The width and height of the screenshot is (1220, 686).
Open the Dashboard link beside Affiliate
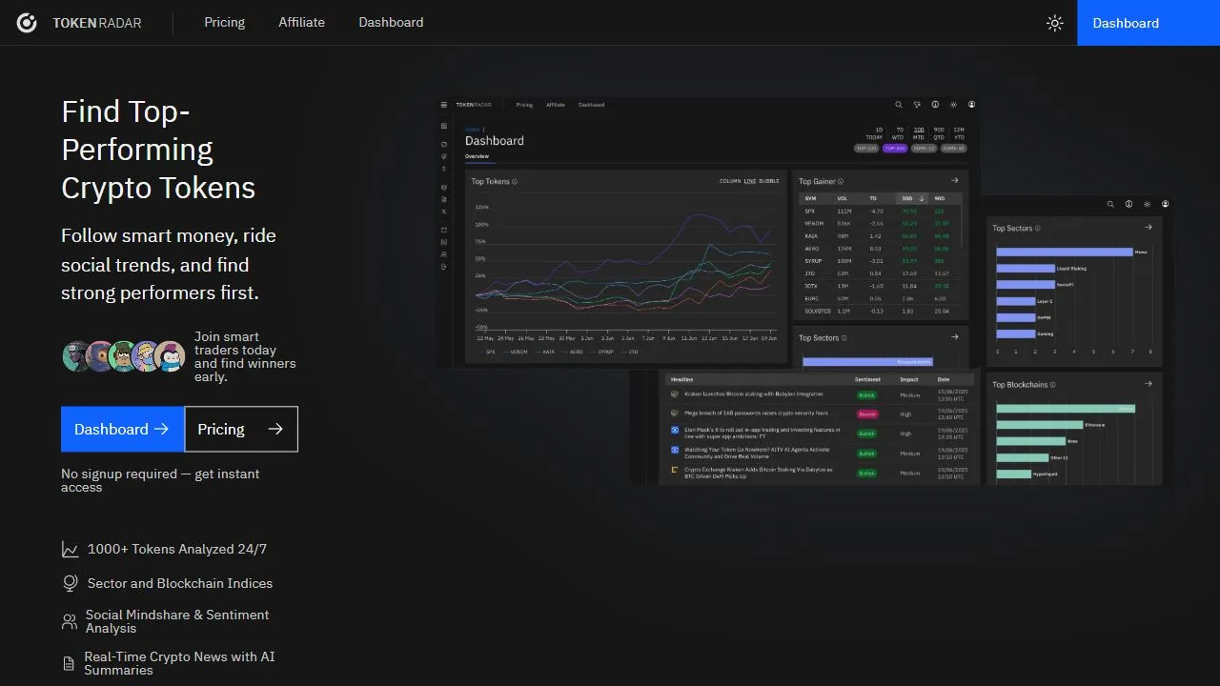coord(391,22)
